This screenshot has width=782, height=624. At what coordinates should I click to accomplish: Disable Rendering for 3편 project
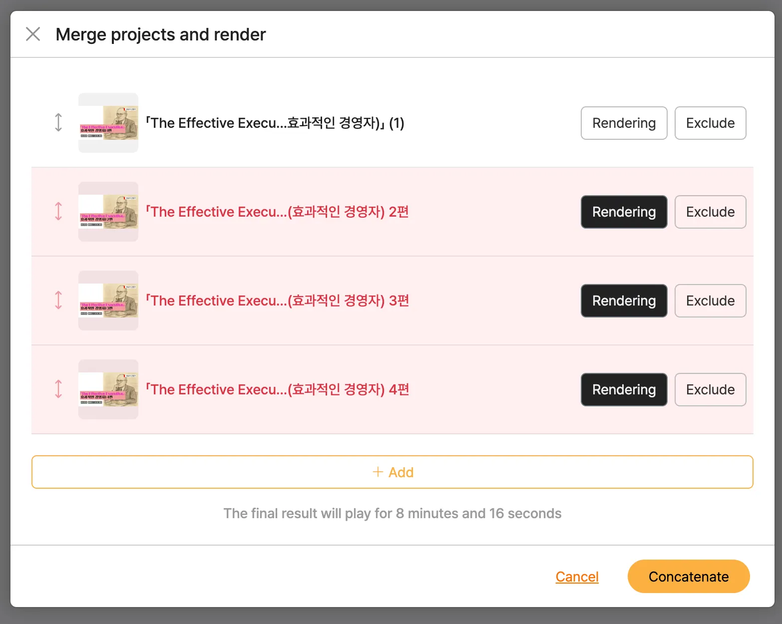point(624,301)
